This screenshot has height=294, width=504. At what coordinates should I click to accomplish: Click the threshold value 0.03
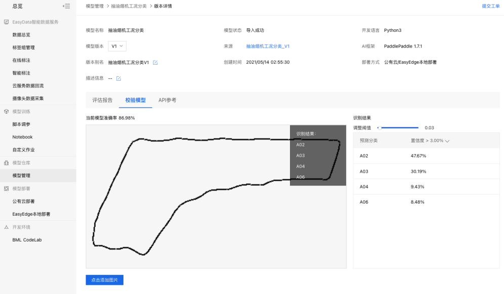(429, 128)
